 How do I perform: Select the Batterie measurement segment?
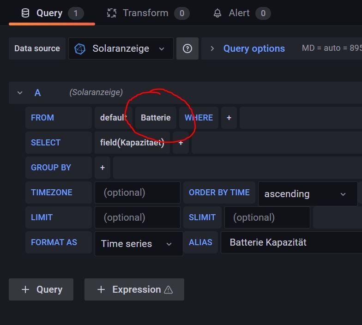(156, 118)
